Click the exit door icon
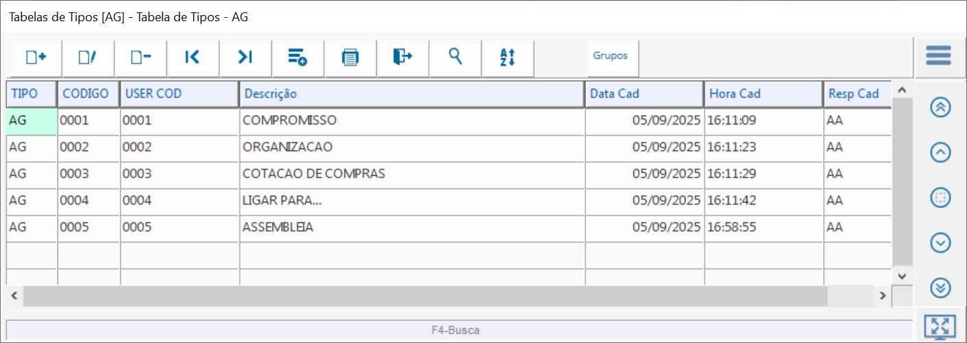 click(x=402, y=58)
